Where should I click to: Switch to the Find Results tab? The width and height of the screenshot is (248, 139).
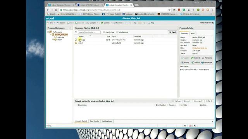pyautogui.click(x=95, y=121)
